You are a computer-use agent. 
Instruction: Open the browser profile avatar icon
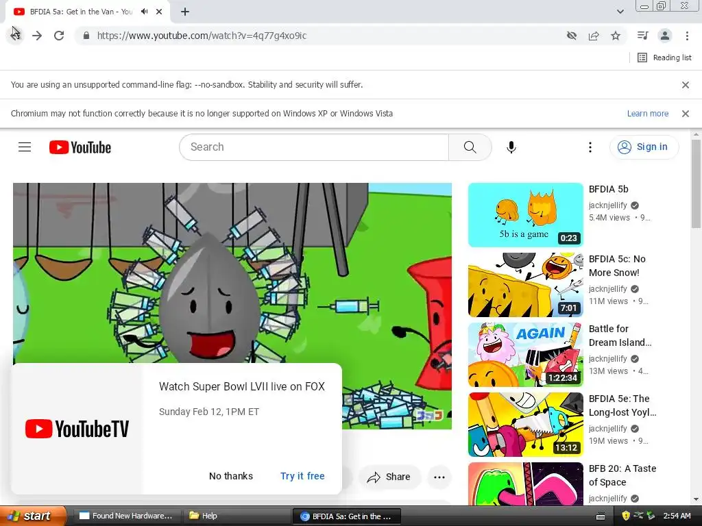point(665,36)
